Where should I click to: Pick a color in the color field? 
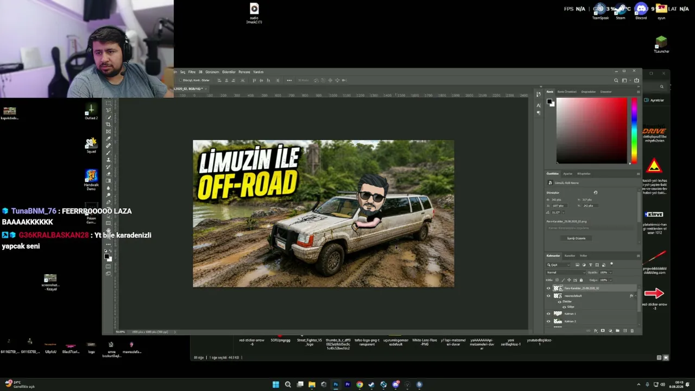(x=591, y=130)
